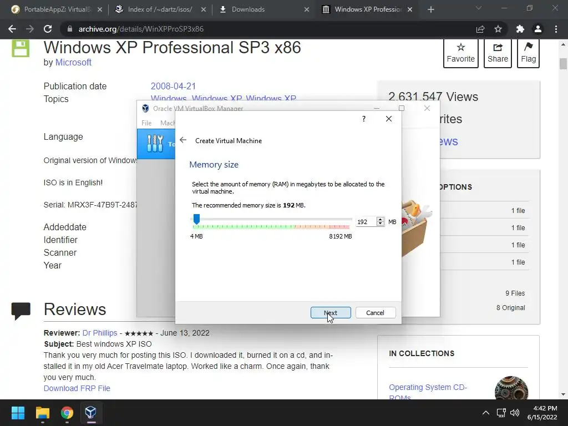
Task: Click the memory size slider handle
Action: pyautogui.click(x=196, y=219)
